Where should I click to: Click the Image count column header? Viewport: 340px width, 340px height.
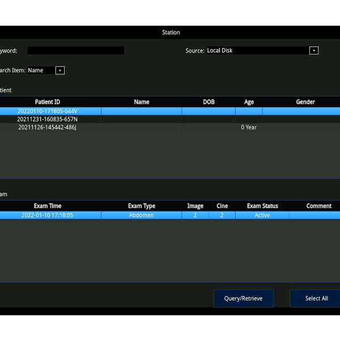coord(195,206)
